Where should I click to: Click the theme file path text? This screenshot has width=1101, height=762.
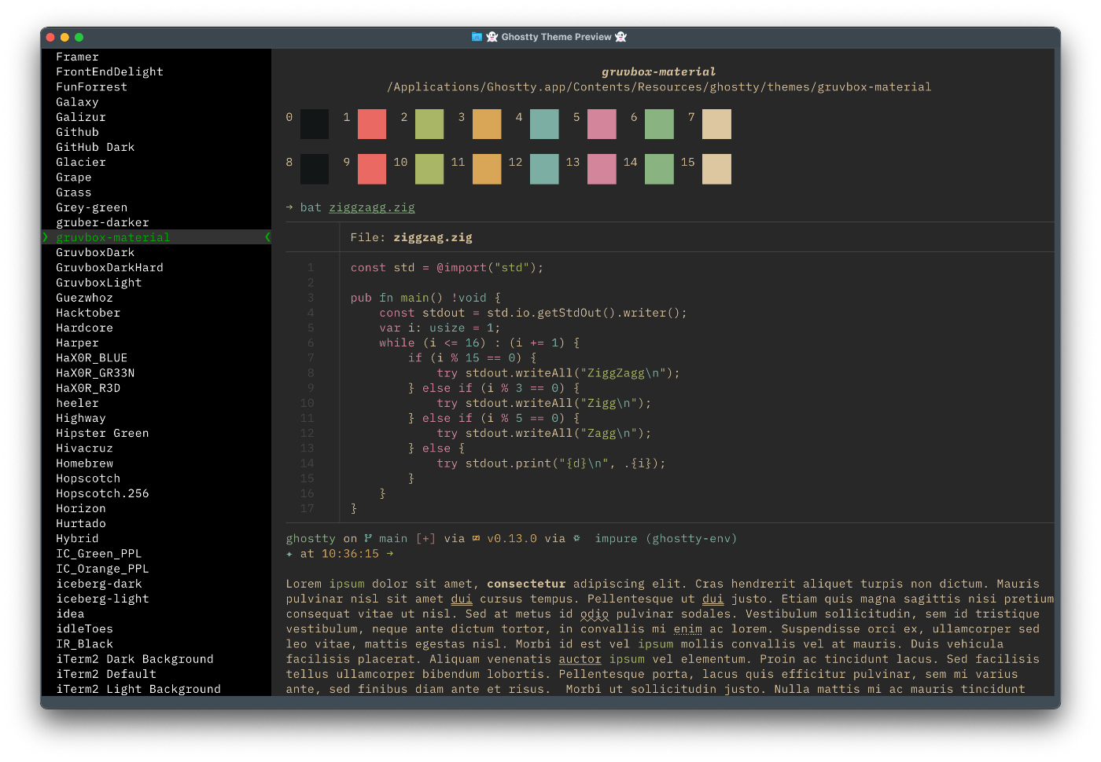point(659,86)
